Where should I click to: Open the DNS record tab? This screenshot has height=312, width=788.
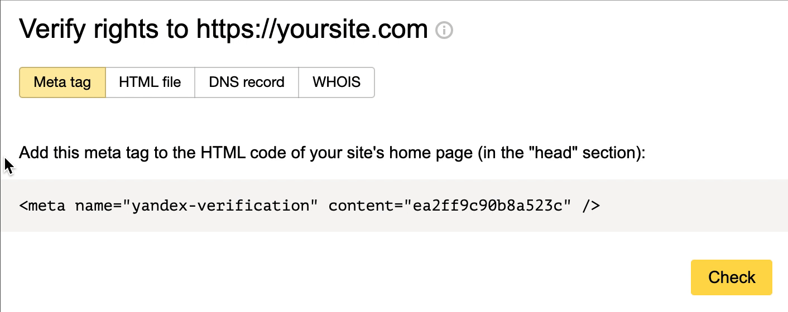[247, 82]
